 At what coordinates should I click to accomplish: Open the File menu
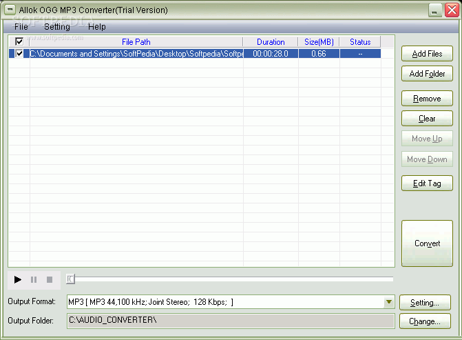[x=21, y=27]
